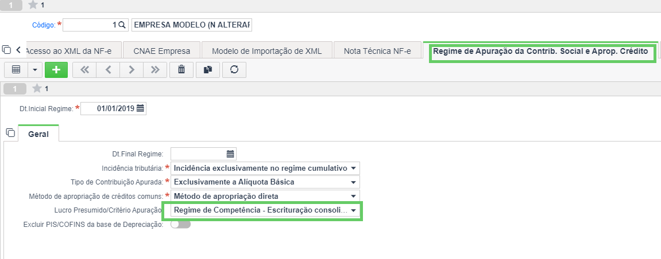Click the Tipo de Contribuição Apurada label
The image size is (661, 259).
(x=117, y=182)
